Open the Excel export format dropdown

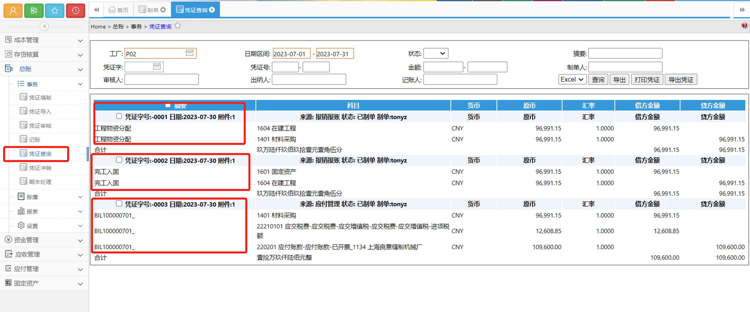[572, 79]
